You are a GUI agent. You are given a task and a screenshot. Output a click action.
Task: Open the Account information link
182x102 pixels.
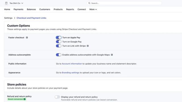click(x=72, y=63)
